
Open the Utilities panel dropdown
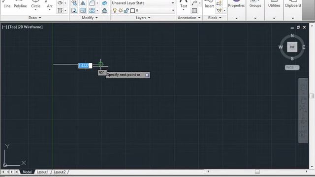coord(274,18)
